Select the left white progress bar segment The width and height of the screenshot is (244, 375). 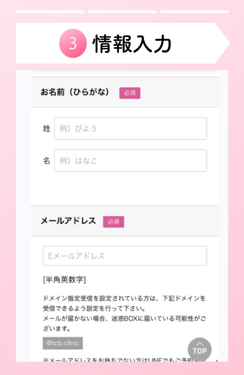(x=49, y=11)
